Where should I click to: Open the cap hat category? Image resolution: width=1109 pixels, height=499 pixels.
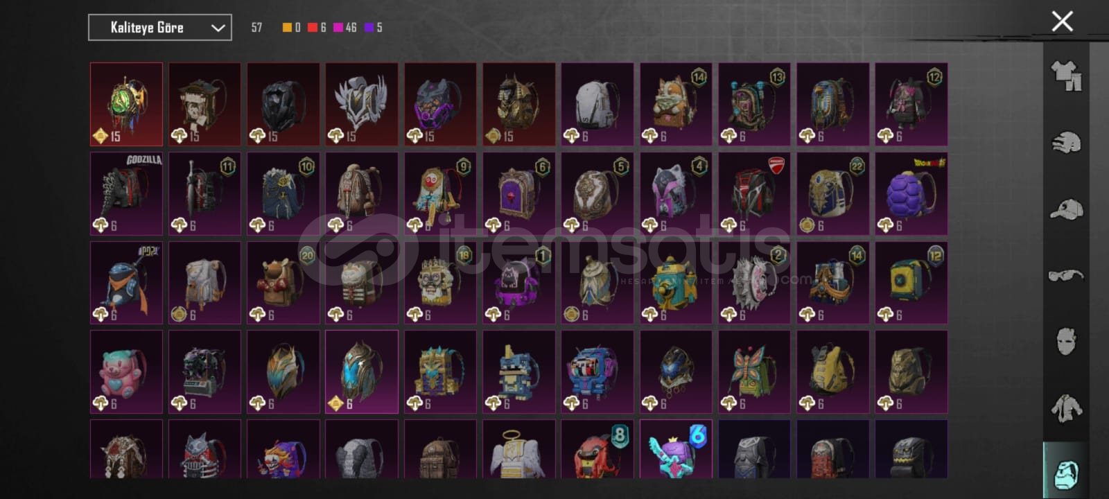[x=1066, y=209]
